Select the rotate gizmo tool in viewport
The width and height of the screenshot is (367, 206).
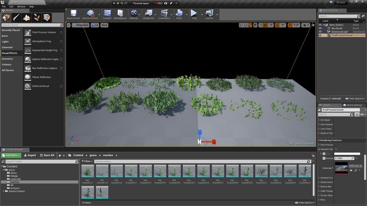(246, 25)
